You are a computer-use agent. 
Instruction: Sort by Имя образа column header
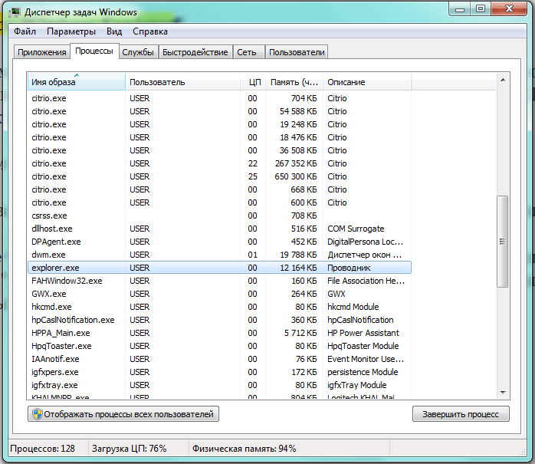coord(76,82)
